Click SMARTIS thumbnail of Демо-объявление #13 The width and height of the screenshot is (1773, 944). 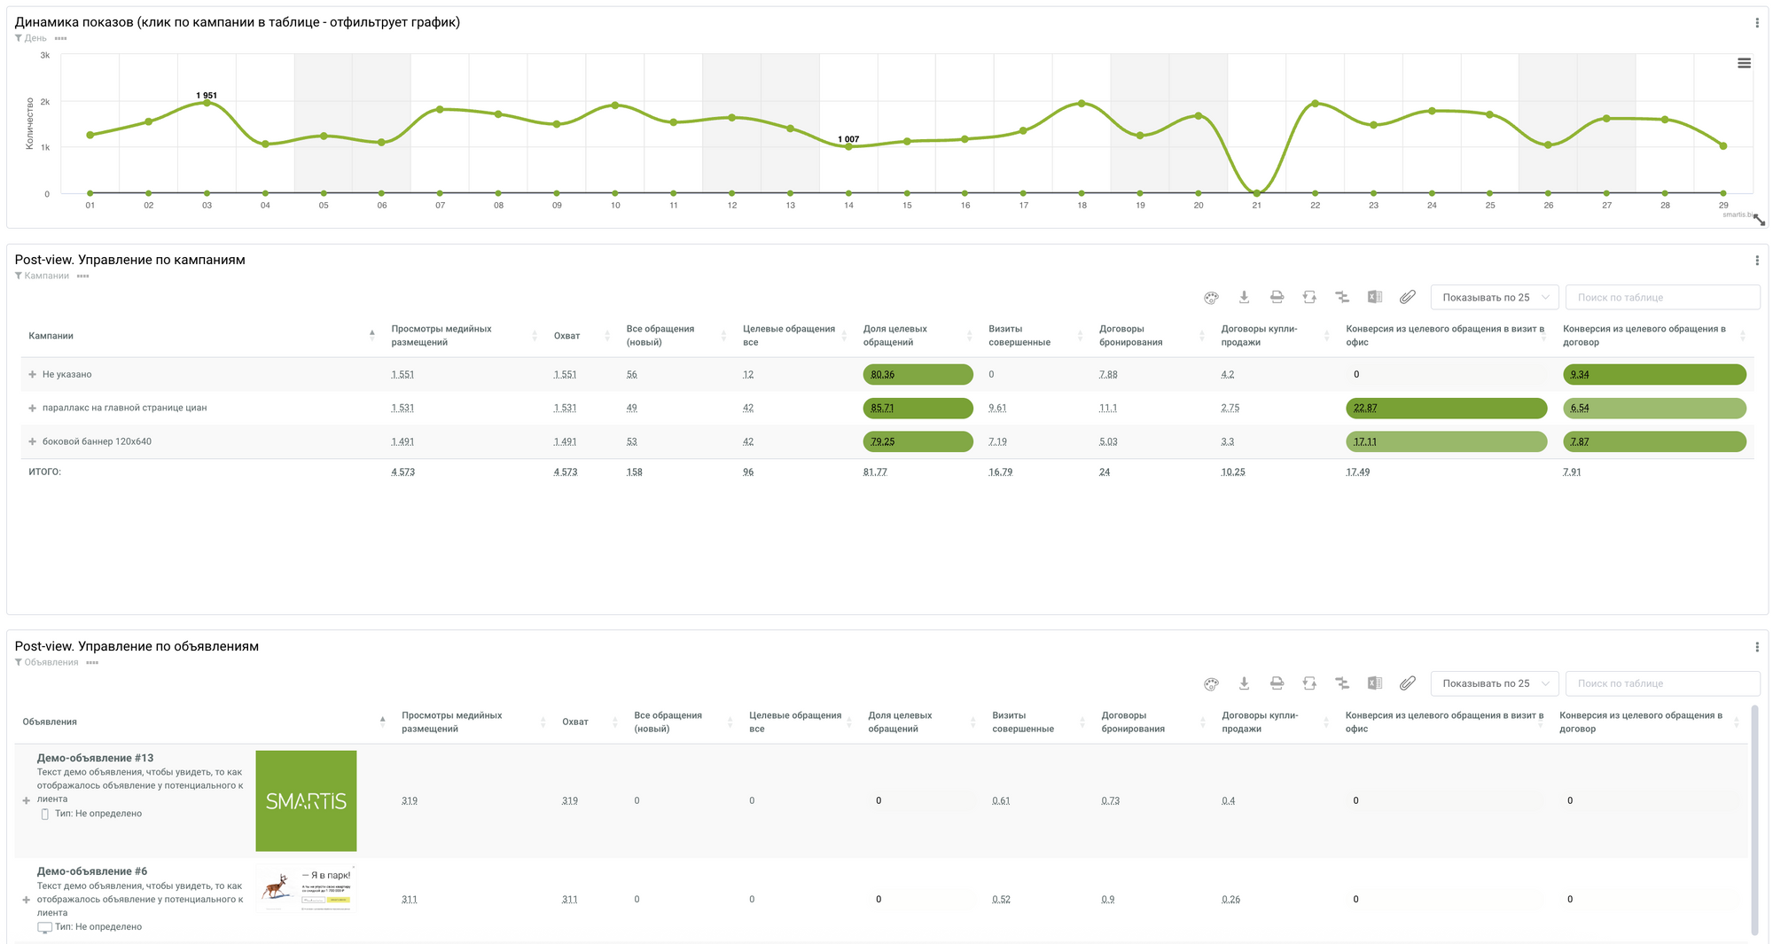click(x=306, y=801)
